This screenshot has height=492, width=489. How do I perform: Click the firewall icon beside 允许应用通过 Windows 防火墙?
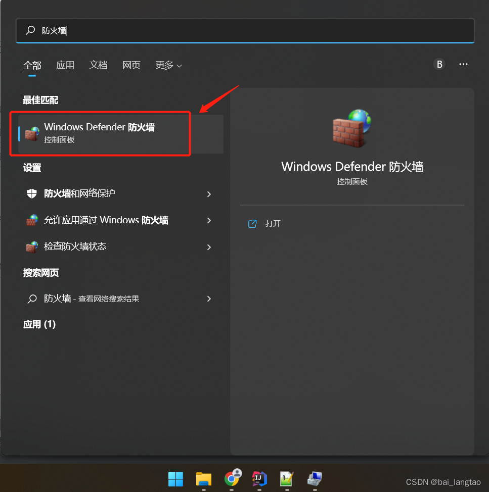pos(32,220)
